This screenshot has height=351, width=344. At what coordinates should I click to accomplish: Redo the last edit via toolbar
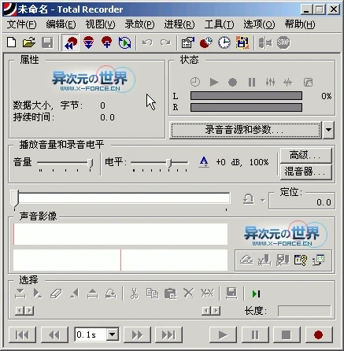click(165, 42)
